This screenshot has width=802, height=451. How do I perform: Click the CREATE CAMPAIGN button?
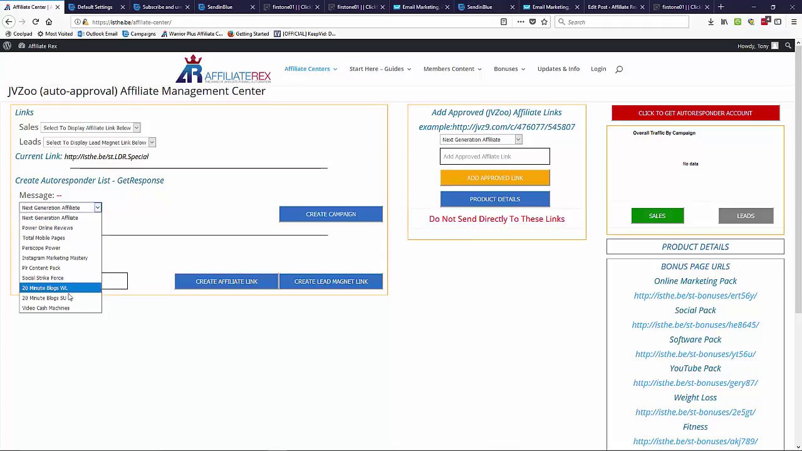click(331, 214)
